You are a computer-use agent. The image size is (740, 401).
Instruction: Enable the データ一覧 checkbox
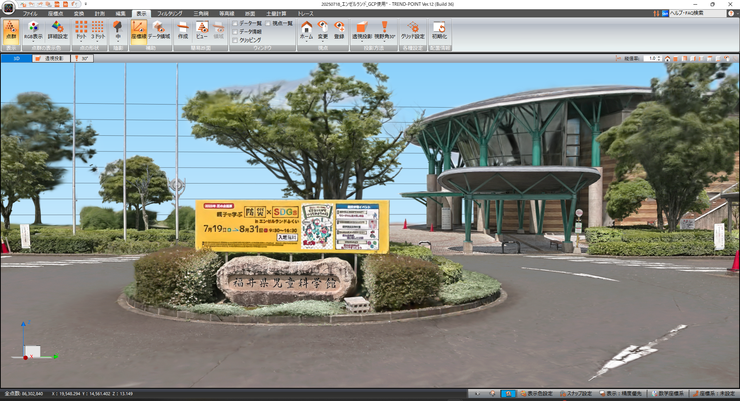point(235,24)
